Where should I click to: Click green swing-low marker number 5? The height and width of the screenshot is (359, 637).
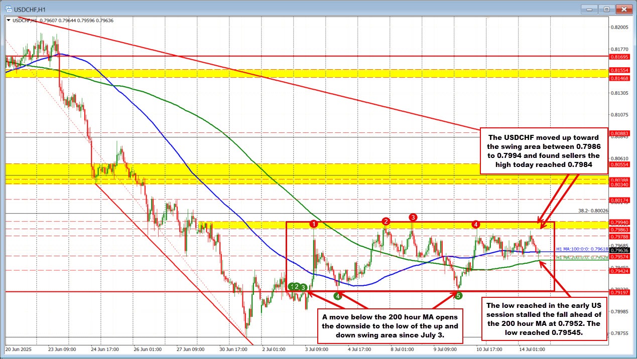(458, 296)
